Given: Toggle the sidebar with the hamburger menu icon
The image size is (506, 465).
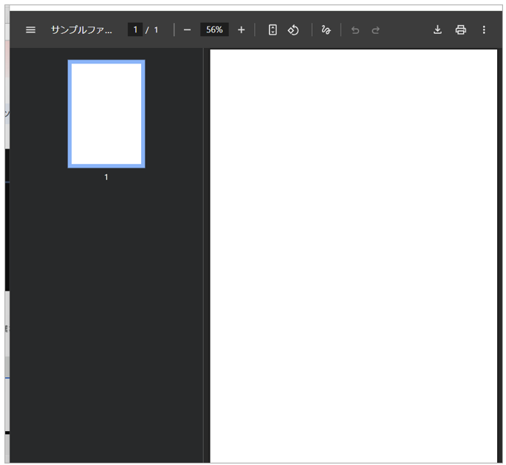Looking at the screenshot, I should point(30,30).
